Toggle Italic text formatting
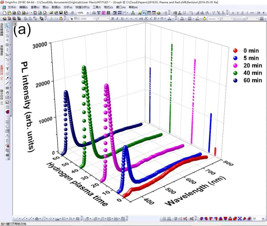The image size is (267, 226). 117,18
